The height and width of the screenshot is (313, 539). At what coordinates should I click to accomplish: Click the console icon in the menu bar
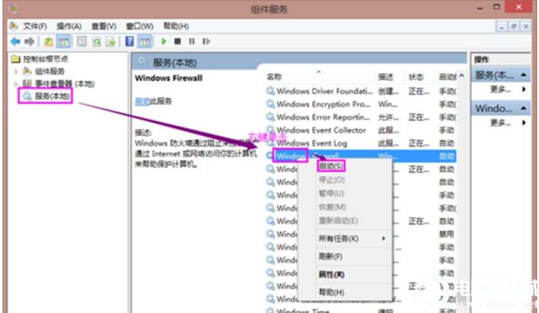14,26
